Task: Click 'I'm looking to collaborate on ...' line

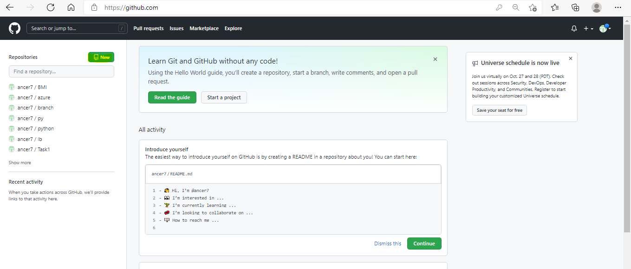Action: tap(213, 213)
